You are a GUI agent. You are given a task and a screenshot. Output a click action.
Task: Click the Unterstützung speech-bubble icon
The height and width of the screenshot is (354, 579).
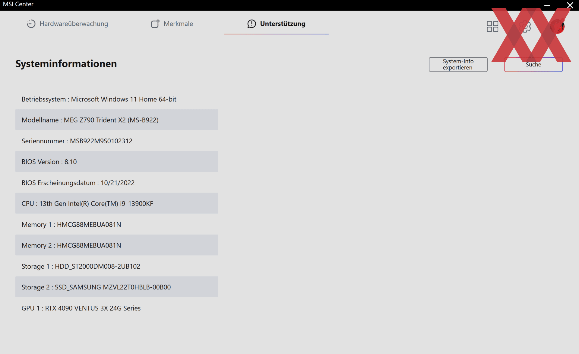(x=252, y=24)
